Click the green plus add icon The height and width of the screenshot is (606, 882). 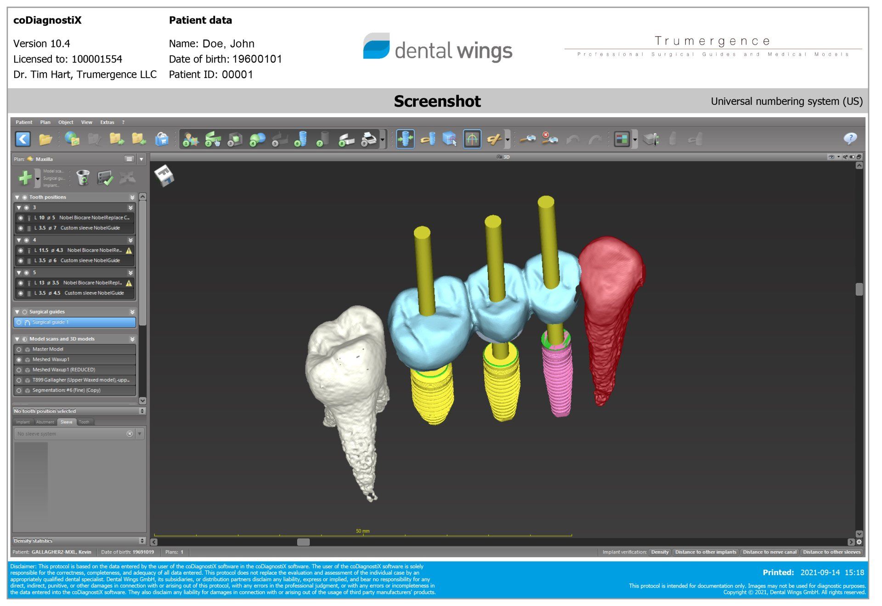click(x=25, y=178)
